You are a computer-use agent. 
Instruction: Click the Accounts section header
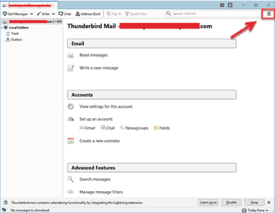(x=152, y=95)
